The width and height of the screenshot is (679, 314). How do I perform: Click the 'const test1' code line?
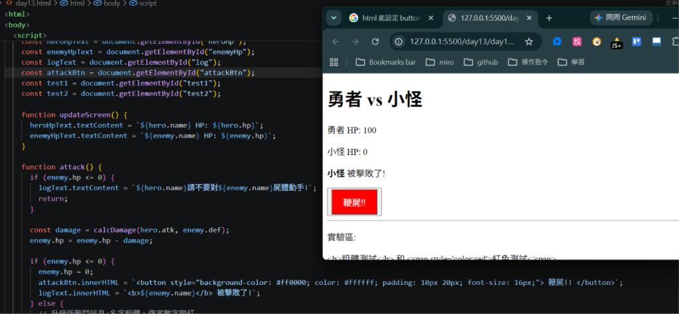(x=121, y=83)
